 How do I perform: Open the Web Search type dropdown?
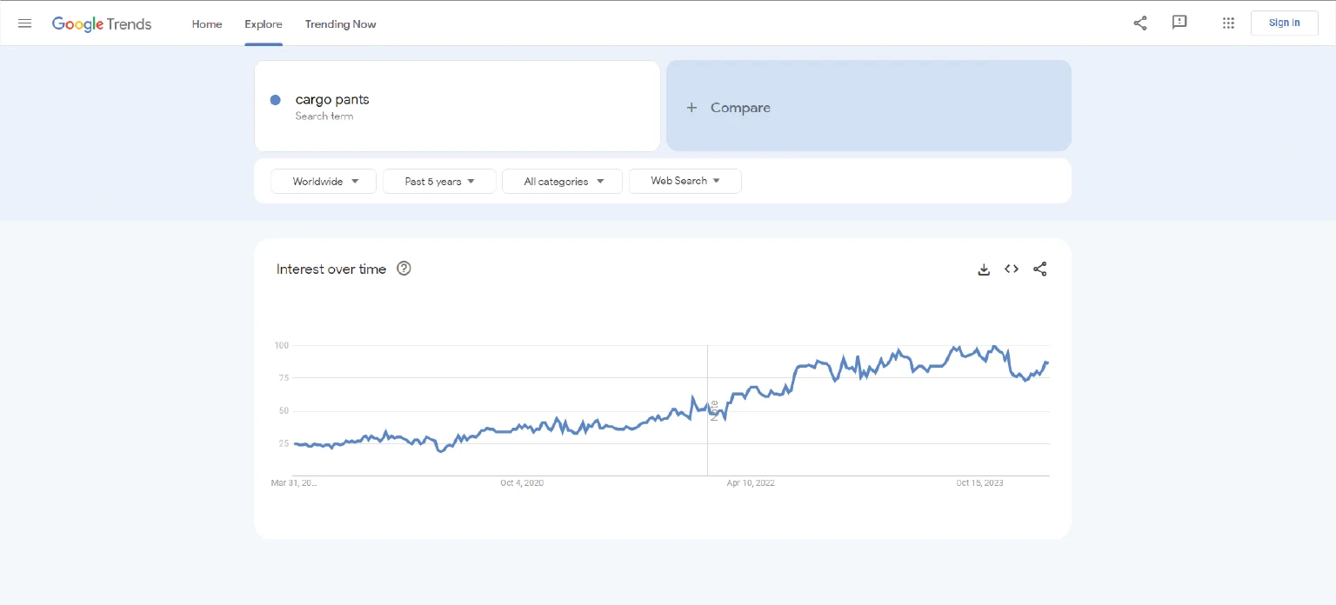[x=685, y=181]
